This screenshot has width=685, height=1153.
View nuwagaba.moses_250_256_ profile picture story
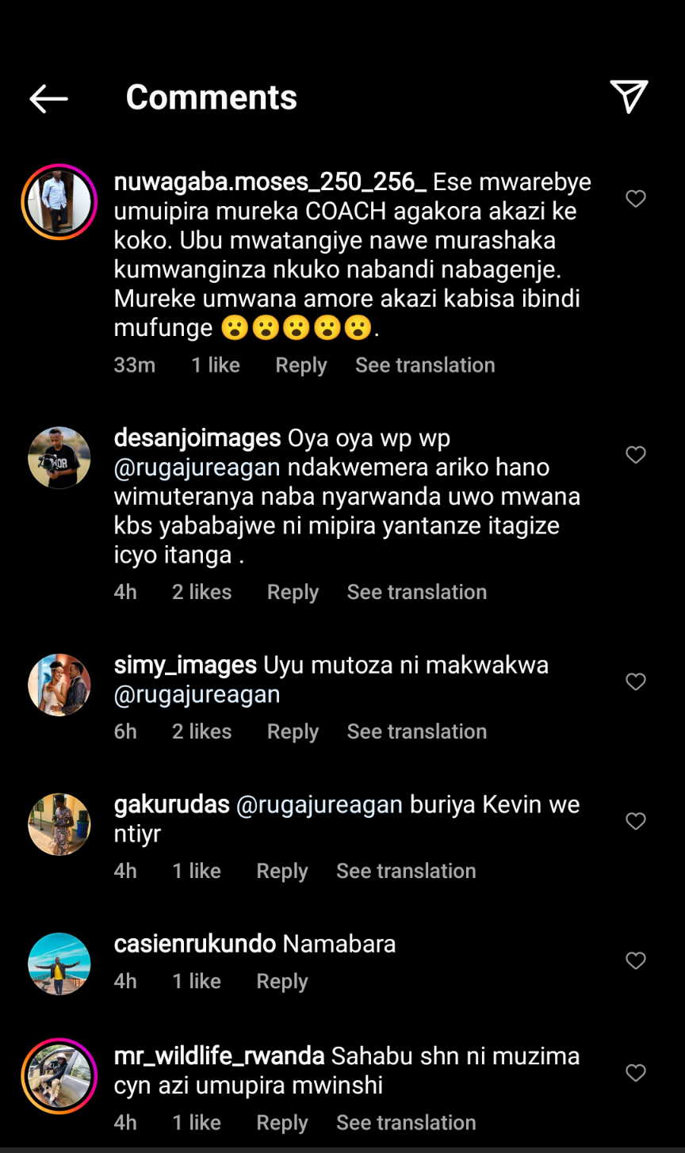tap(59, 202)
